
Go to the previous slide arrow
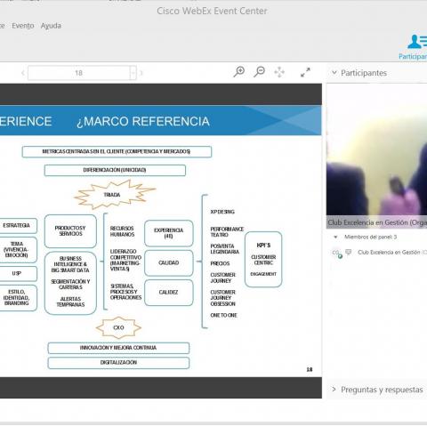[23, 73]
